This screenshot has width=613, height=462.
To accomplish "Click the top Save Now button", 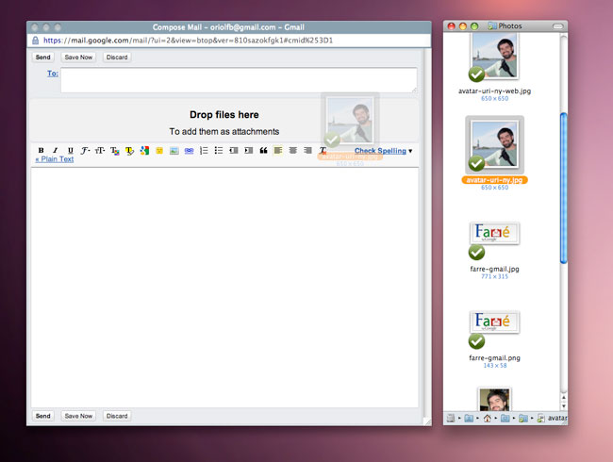I will [x=78, y=58].
